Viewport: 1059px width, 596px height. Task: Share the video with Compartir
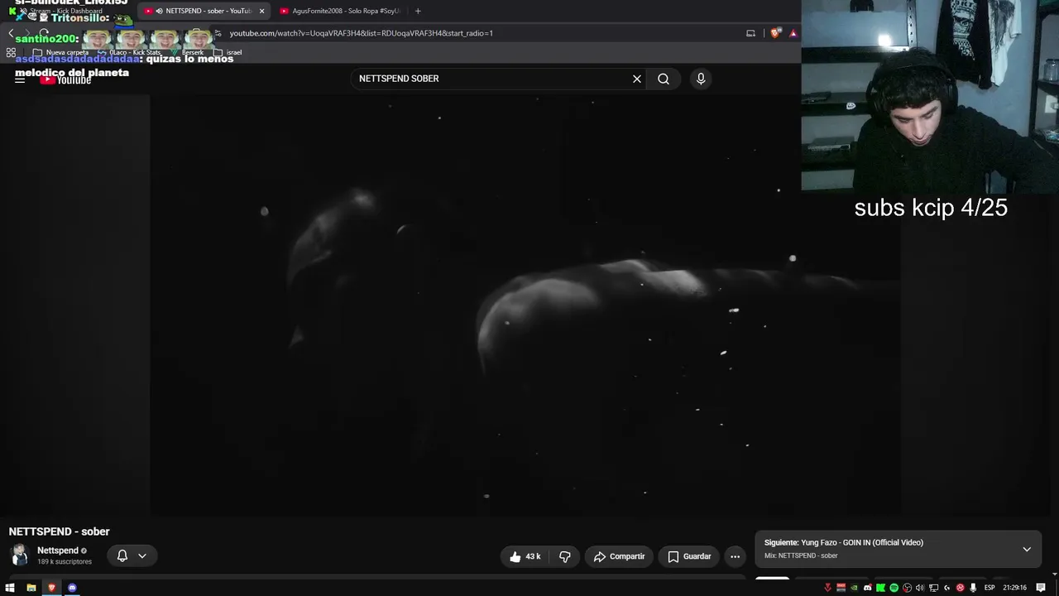620,556
